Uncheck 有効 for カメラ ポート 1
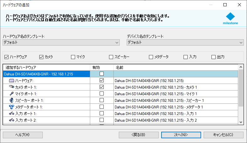The image size is (247, 143). click(x=102, y=87)
